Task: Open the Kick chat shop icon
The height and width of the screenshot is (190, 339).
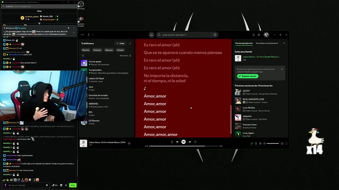Action: [61, 185]
